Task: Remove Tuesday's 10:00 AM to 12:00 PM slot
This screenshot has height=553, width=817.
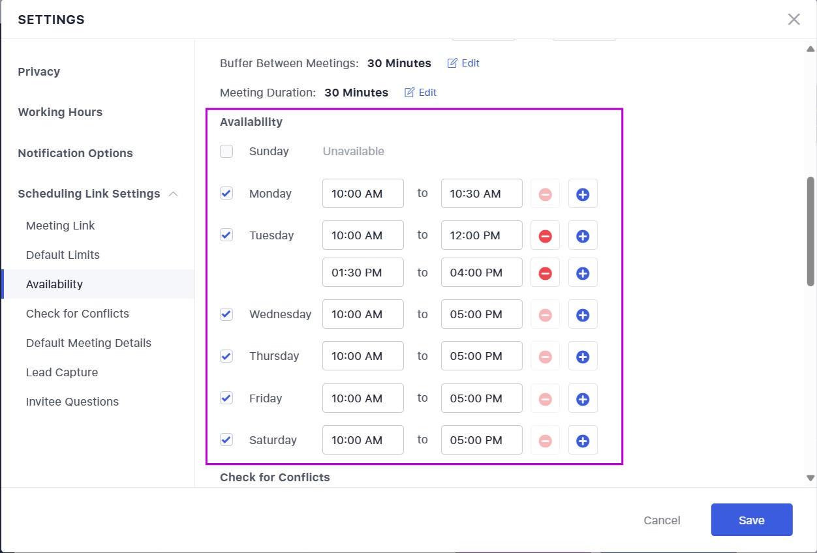Action: (545, 236)
